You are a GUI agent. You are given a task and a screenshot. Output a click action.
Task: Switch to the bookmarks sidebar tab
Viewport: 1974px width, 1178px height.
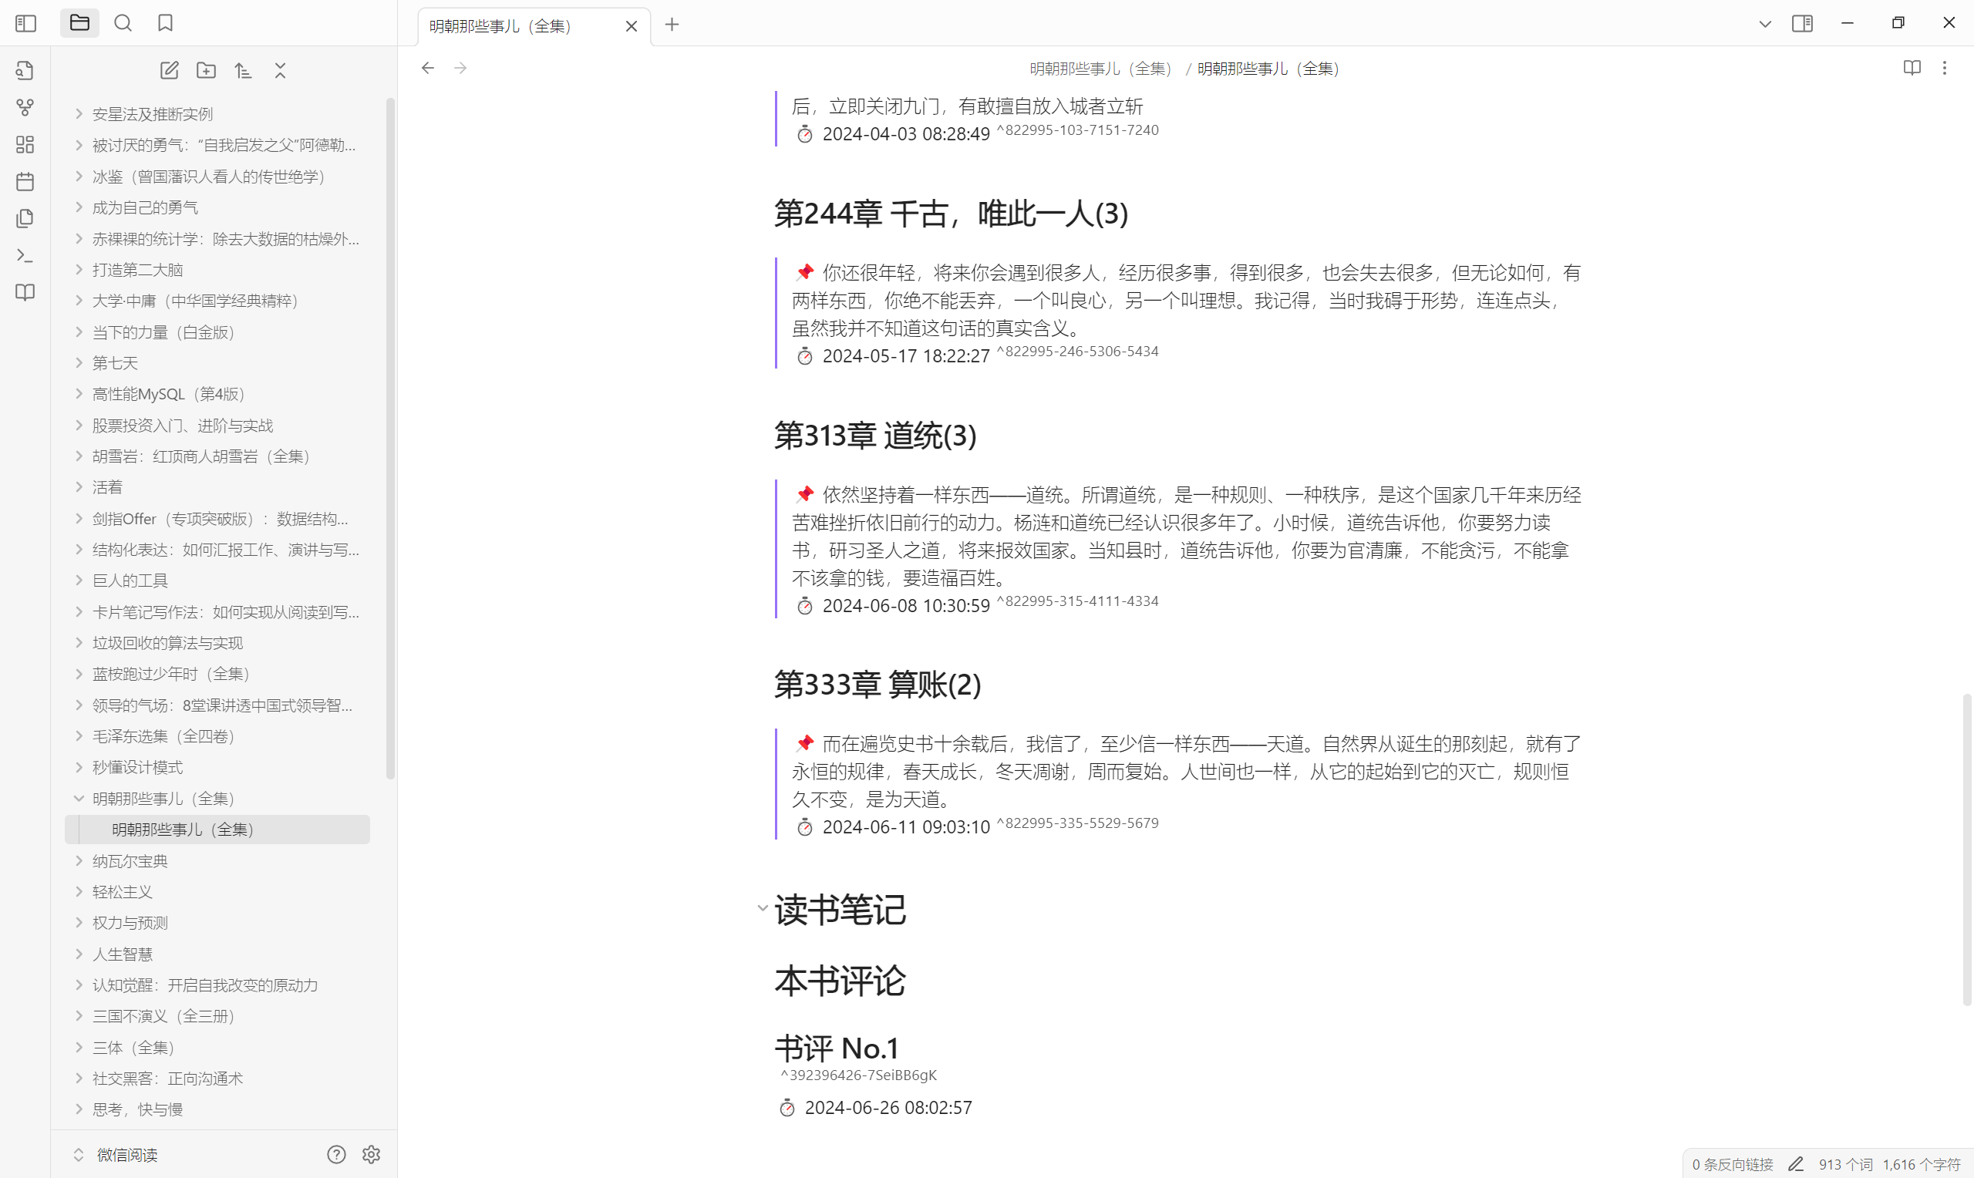tap(165, 23)
